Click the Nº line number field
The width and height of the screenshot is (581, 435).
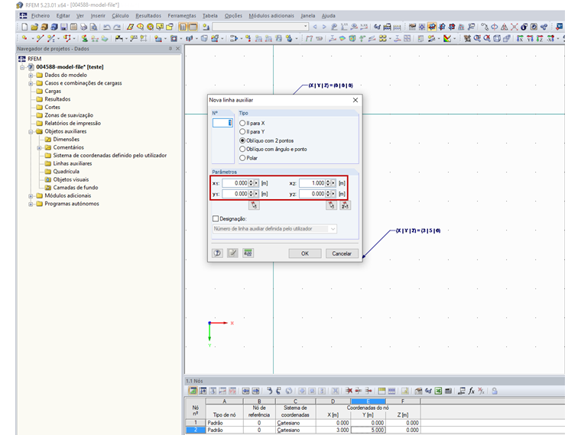click(222, 123)
